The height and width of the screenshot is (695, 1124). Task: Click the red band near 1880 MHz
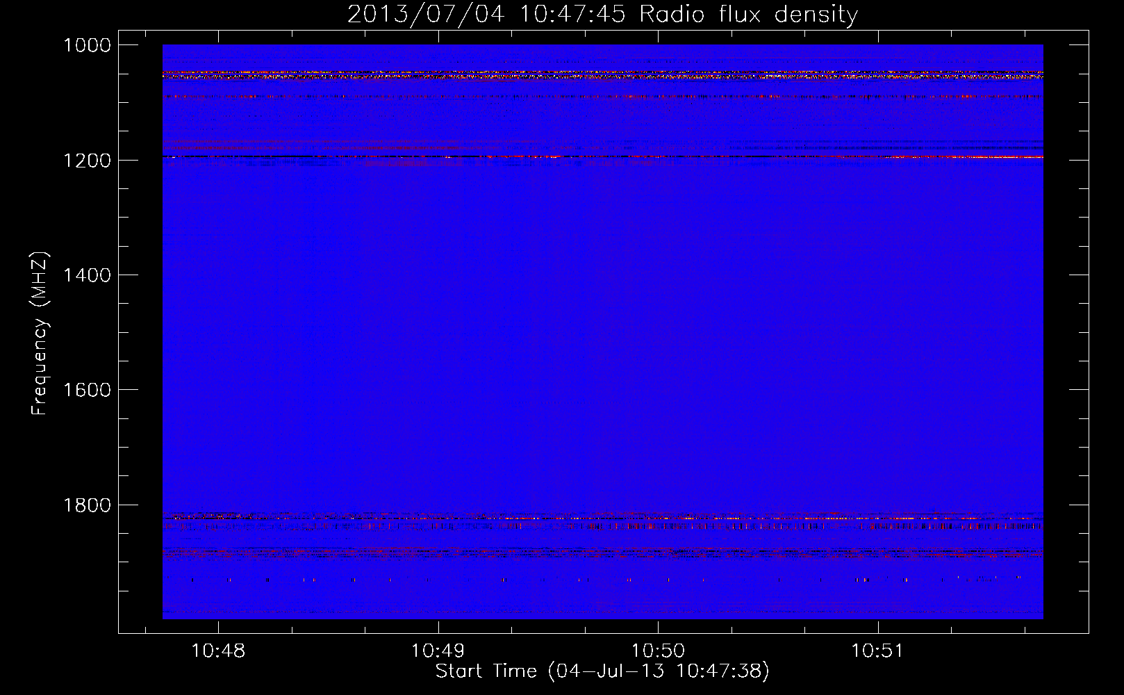click(602, 553)
